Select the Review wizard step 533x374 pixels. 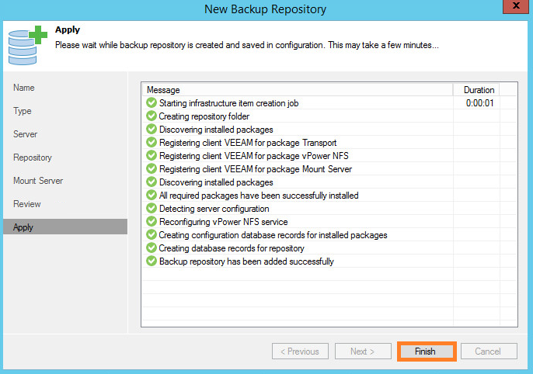pyautogui.click(x=27, y=204)
